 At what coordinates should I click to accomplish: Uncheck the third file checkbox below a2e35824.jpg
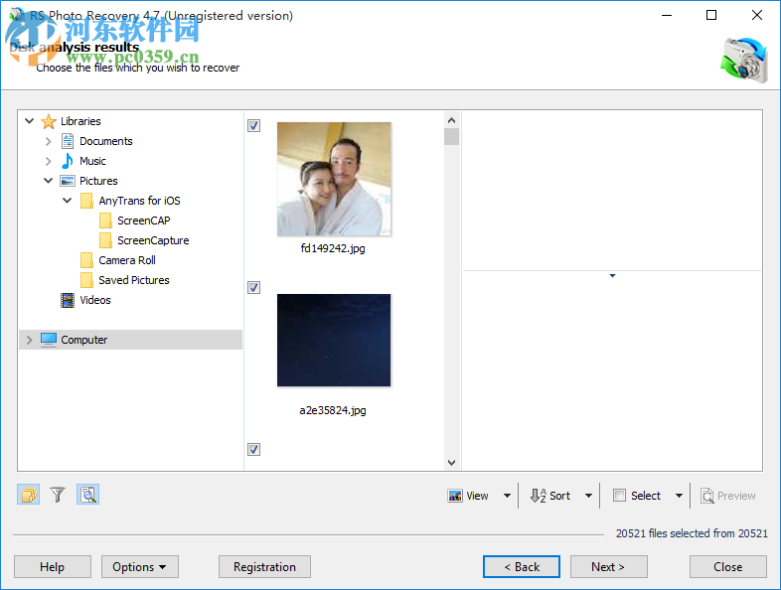(x=254, y=450)
